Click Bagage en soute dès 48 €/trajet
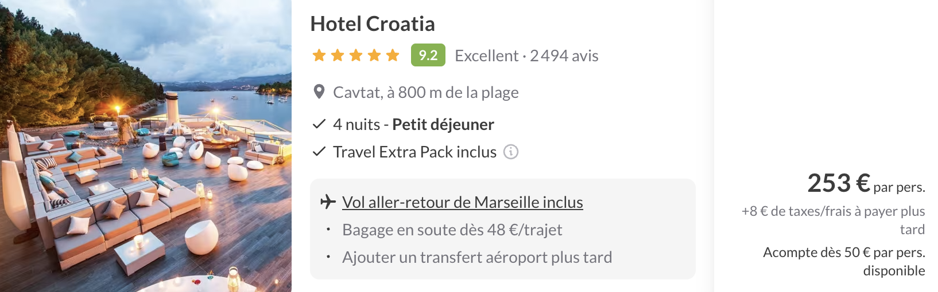Screen dimensions: 938x292 click(x=452, y=230)
